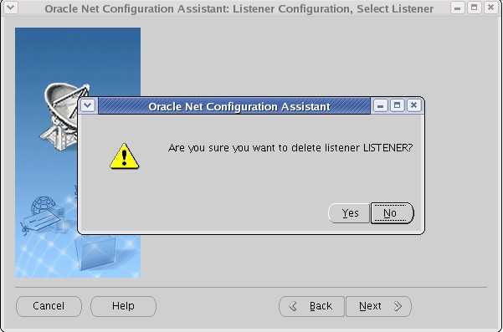The width and height of the screenshot is (503, 332).
Task: Click the dialog title "Oracle Net Configuration Assistant"
Action: pos(239,106)
